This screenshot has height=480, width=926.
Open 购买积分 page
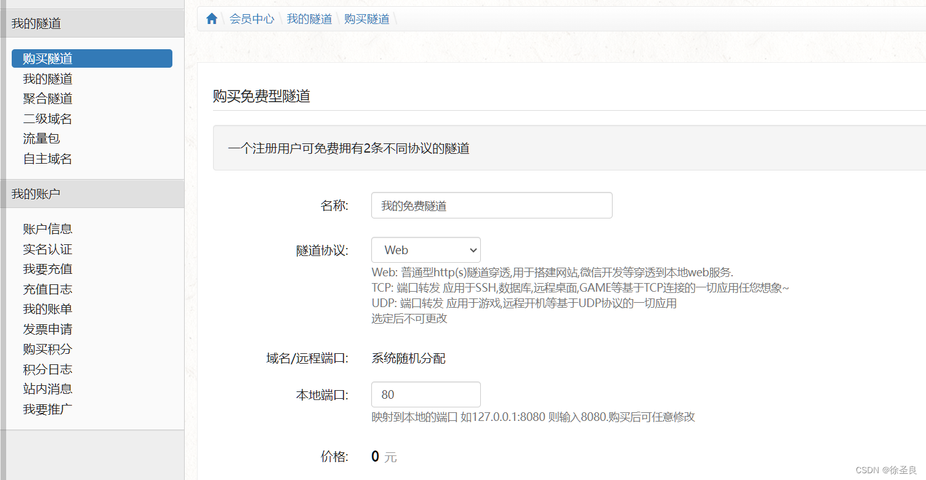click(x=48, y=349)
